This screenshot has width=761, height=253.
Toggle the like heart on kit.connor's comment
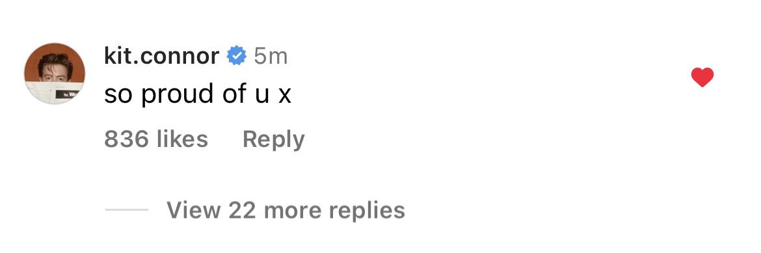coord(702,77)
